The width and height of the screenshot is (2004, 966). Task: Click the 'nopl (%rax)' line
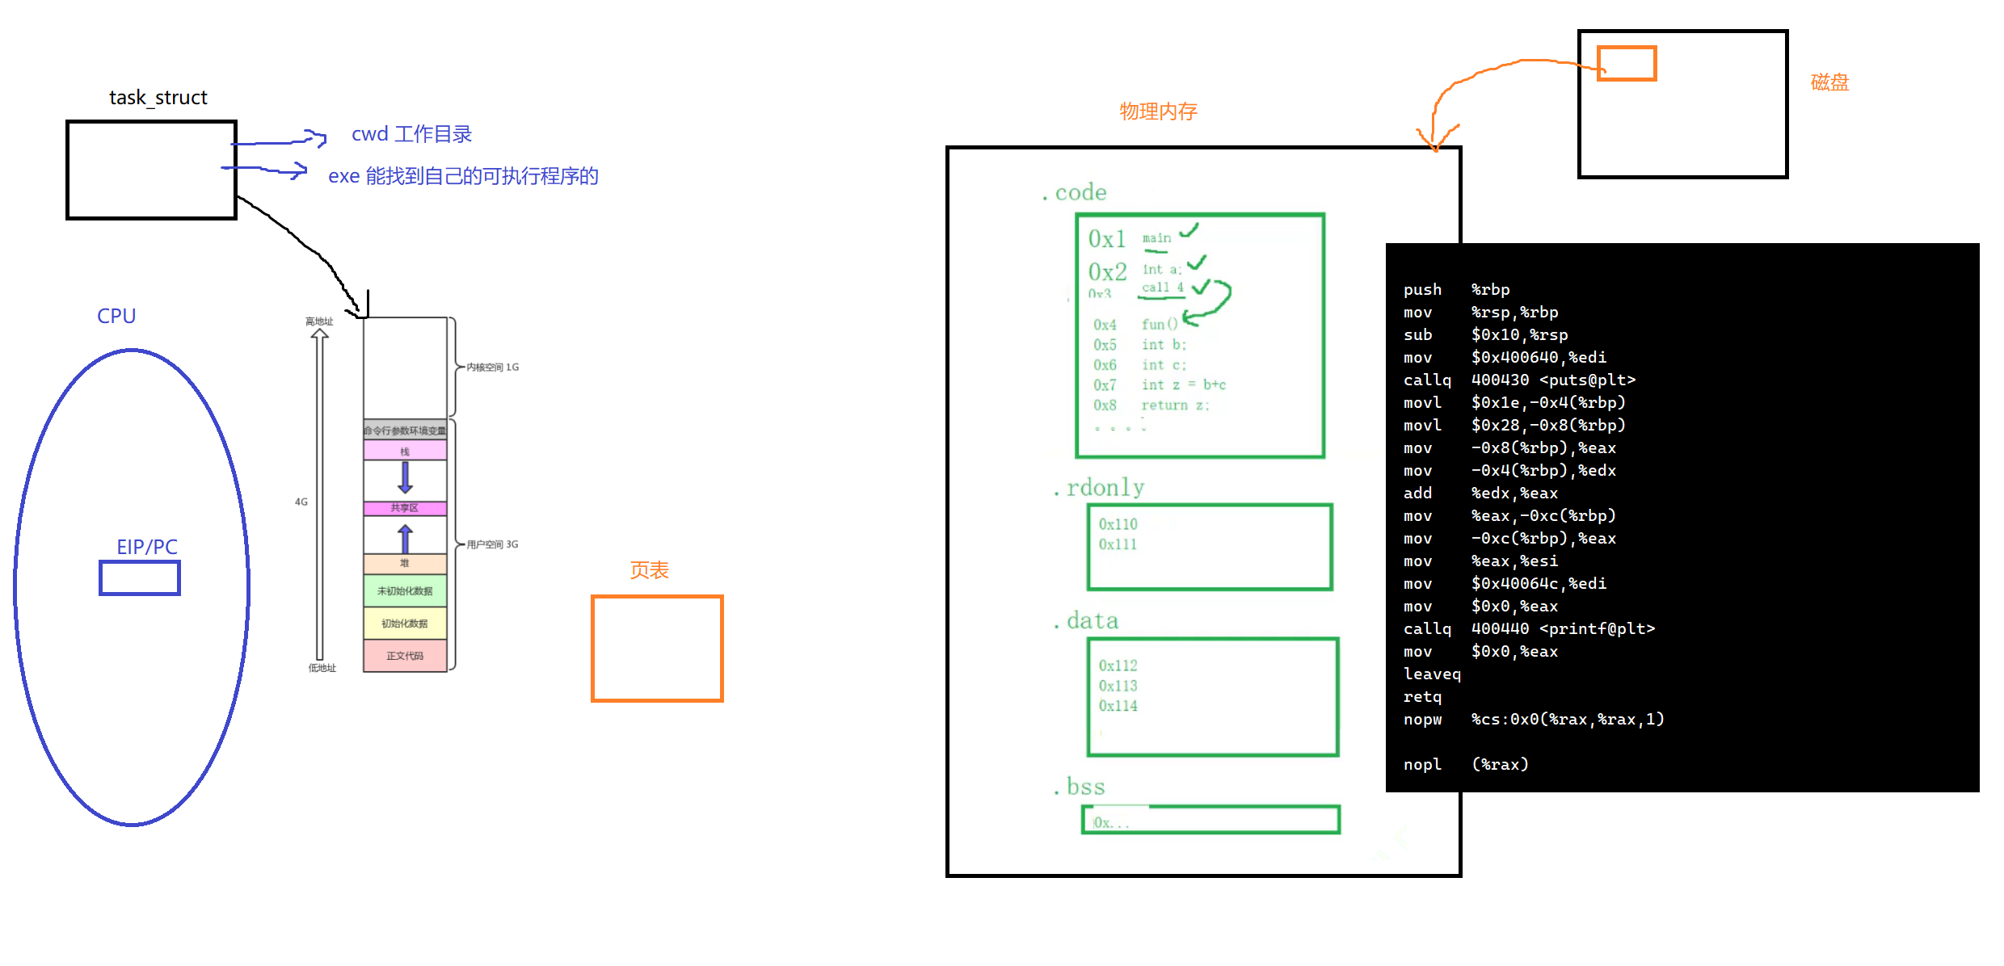1466,764
